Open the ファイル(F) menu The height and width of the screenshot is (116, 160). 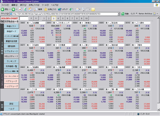(5, 5)
